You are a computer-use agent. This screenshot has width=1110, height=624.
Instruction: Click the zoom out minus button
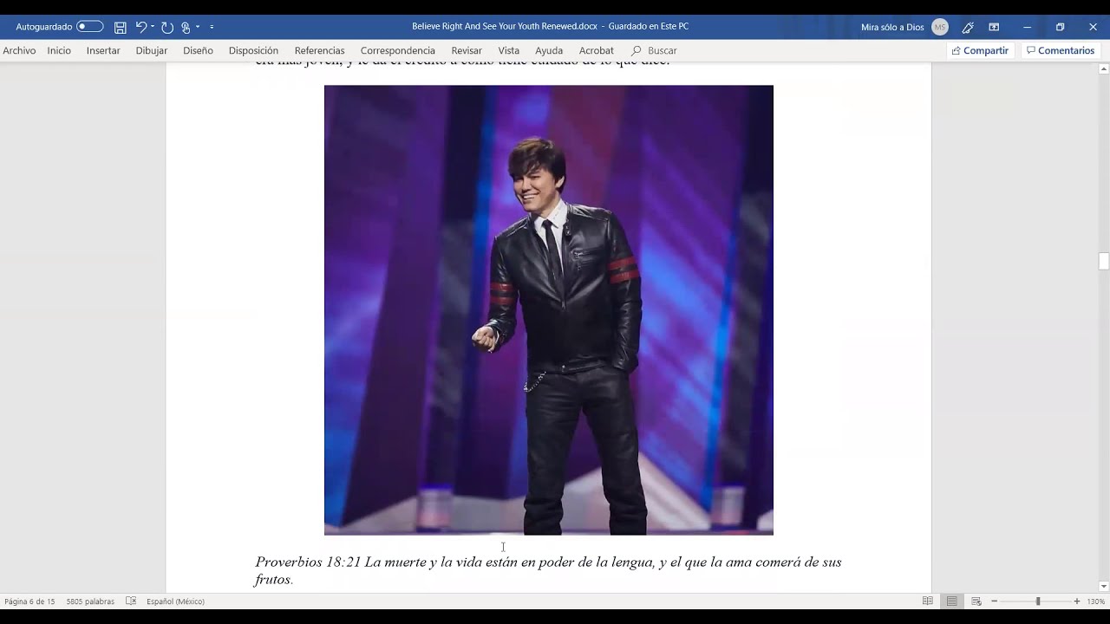click(995, 601)
